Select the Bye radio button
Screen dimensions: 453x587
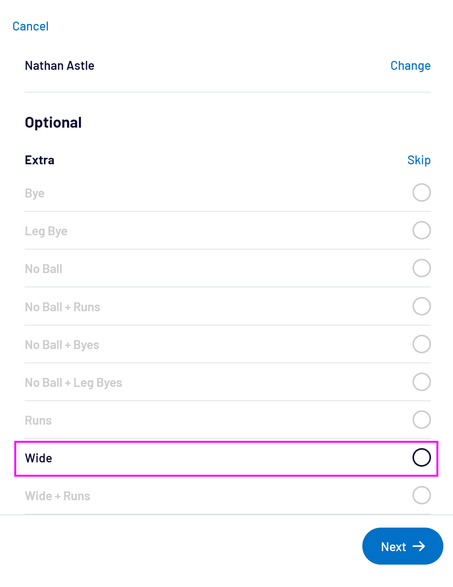pos(421,192)
